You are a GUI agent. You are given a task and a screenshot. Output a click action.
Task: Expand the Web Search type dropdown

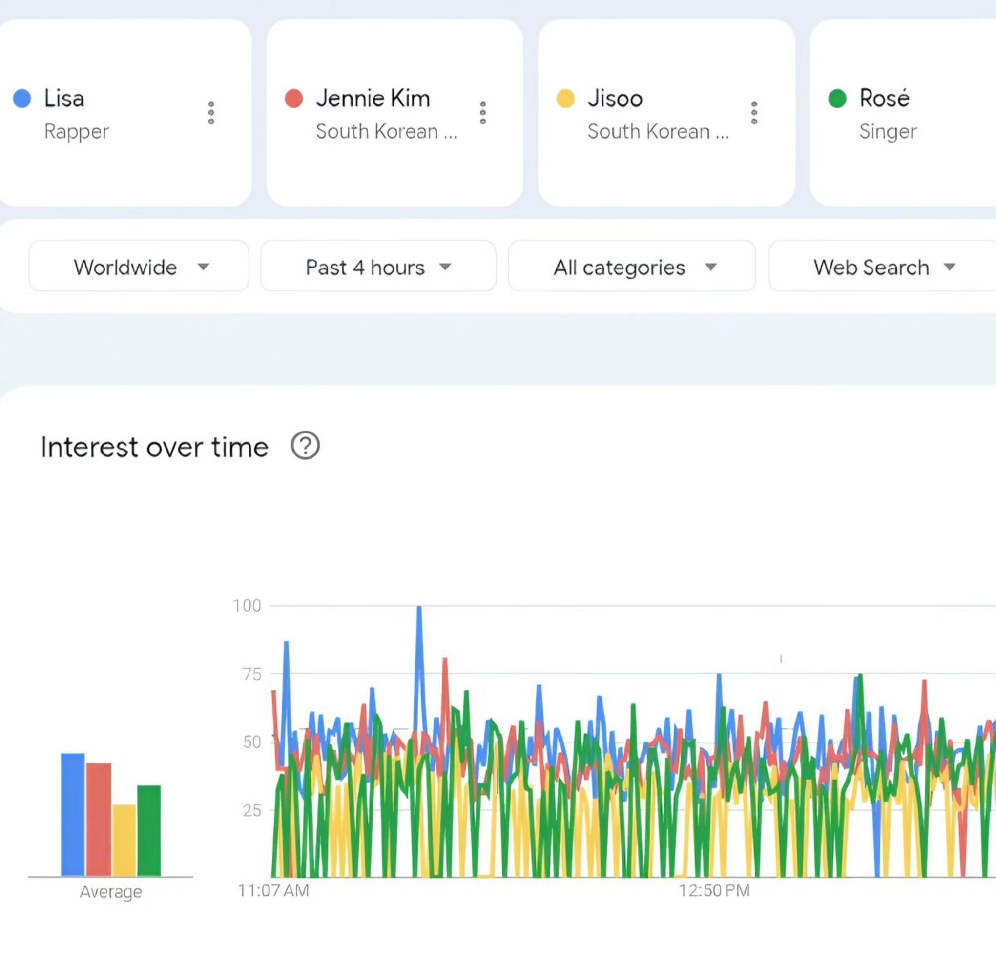point(883,266)
